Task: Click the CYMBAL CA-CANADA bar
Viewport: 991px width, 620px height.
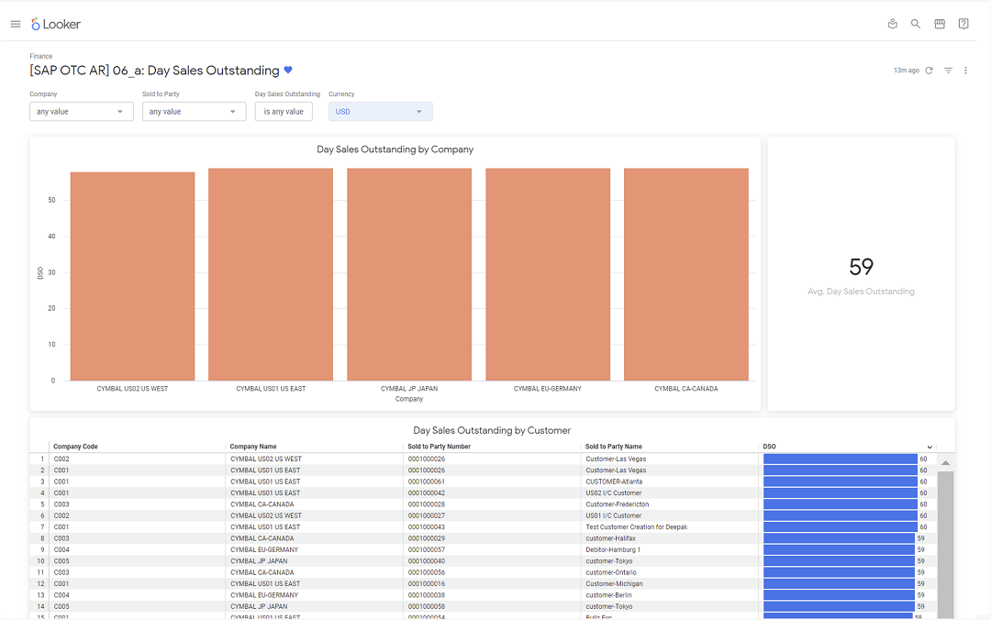Action: point(686,274)
